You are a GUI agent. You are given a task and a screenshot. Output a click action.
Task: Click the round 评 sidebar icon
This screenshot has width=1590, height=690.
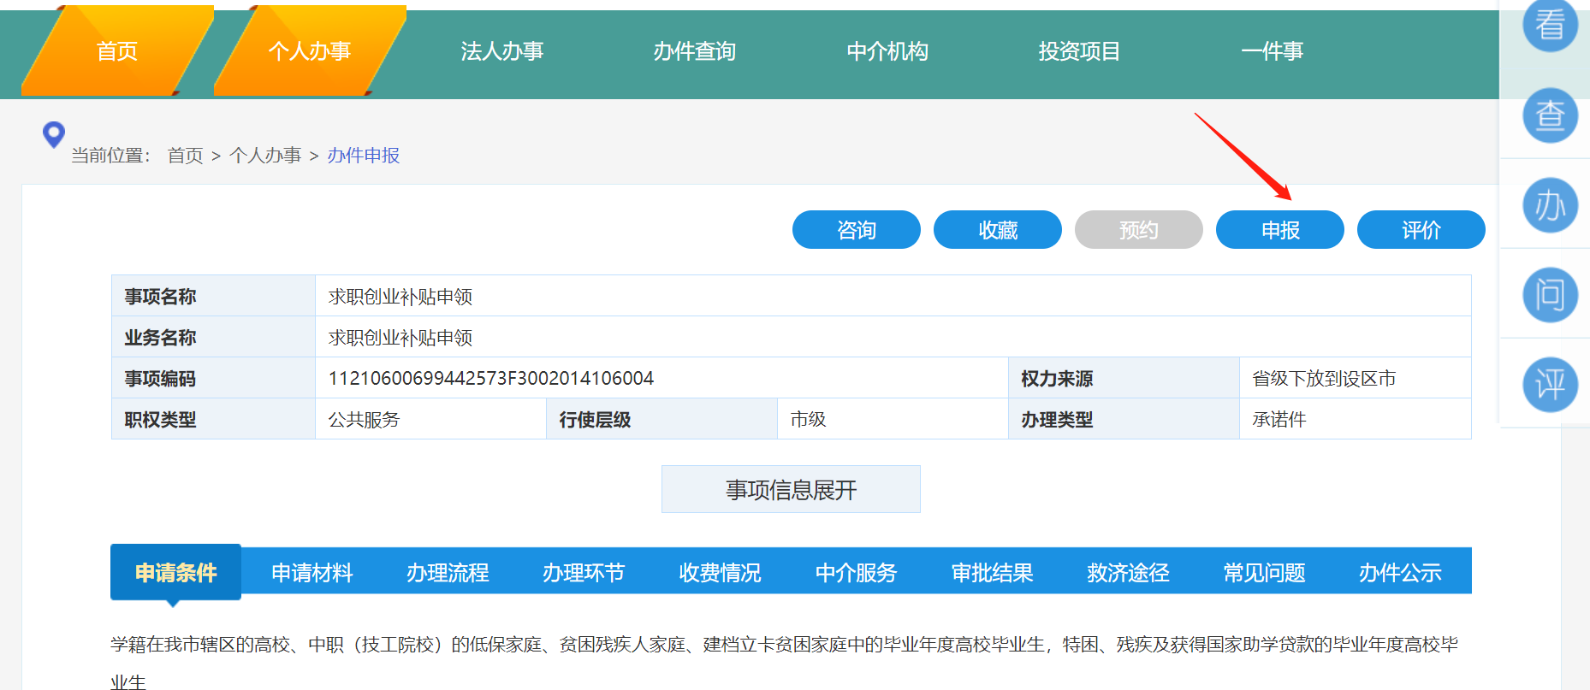1550,385
